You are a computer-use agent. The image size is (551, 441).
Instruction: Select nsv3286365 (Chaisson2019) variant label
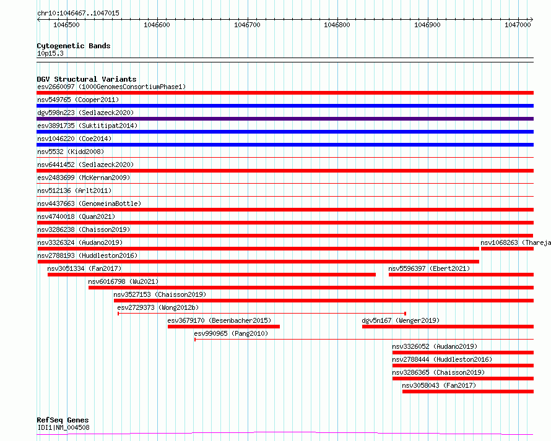click(x=438, y=372)
